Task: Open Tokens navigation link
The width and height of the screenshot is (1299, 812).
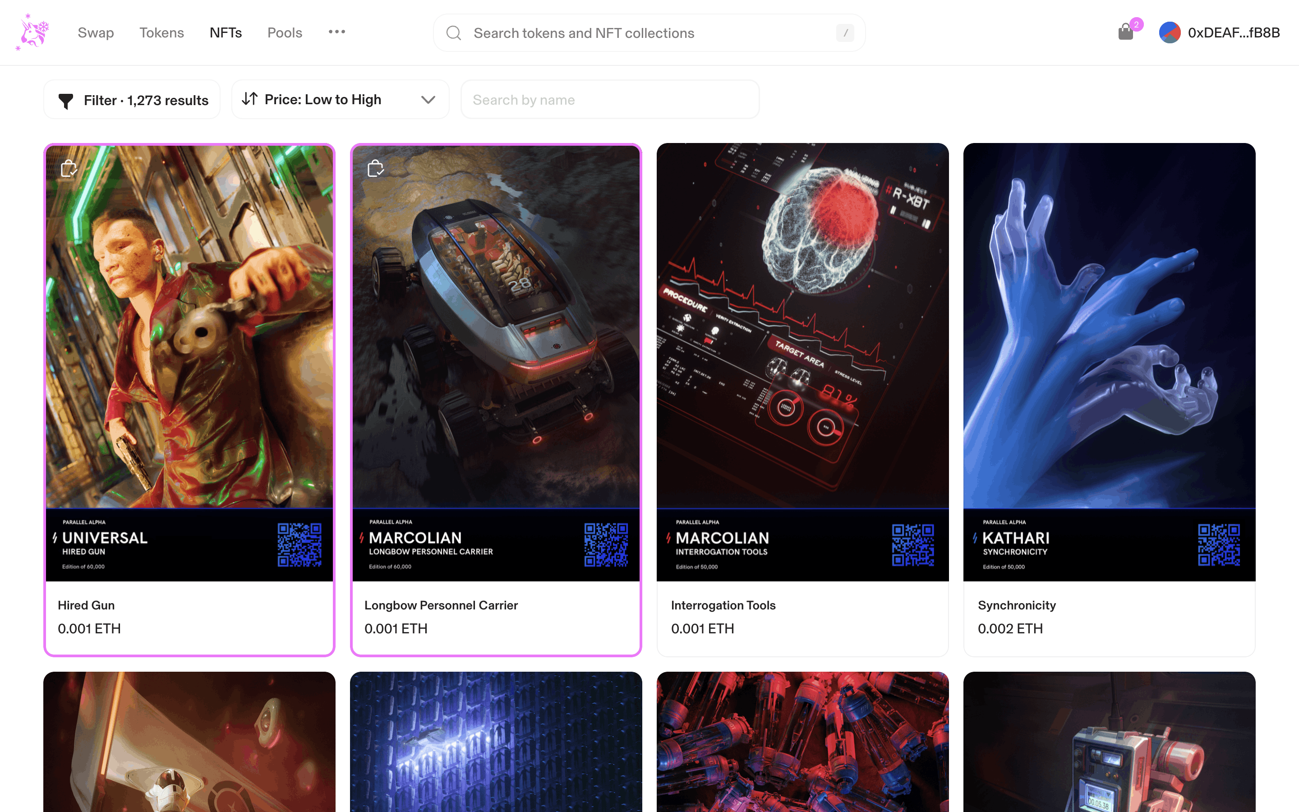Action: (161, 33)
